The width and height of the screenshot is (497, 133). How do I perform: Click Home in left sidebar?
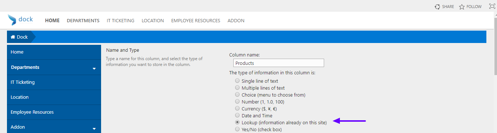(54, 52)
